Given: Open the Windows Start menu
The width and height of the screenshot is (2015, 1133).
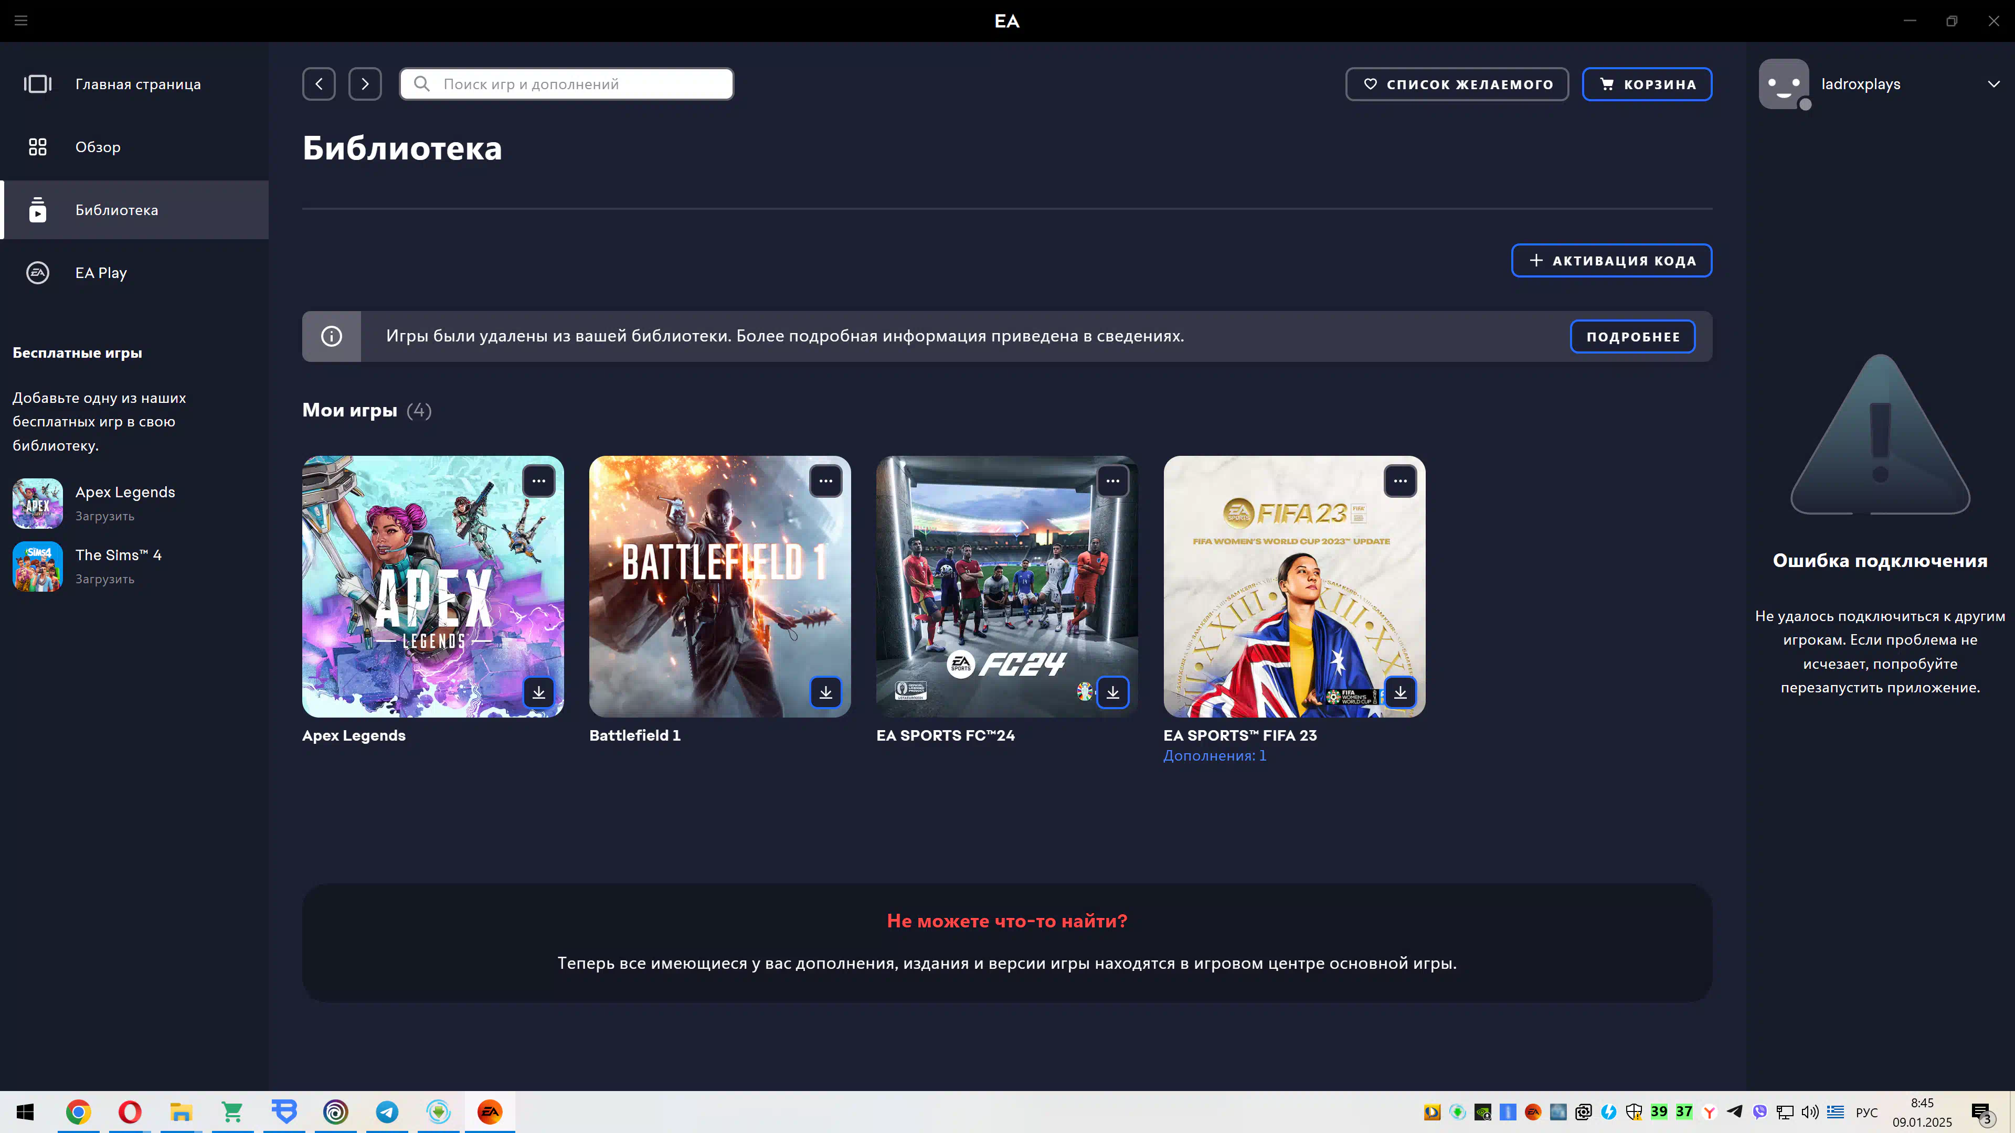Looking at the screenshot, I should (x=25, y=1112).
